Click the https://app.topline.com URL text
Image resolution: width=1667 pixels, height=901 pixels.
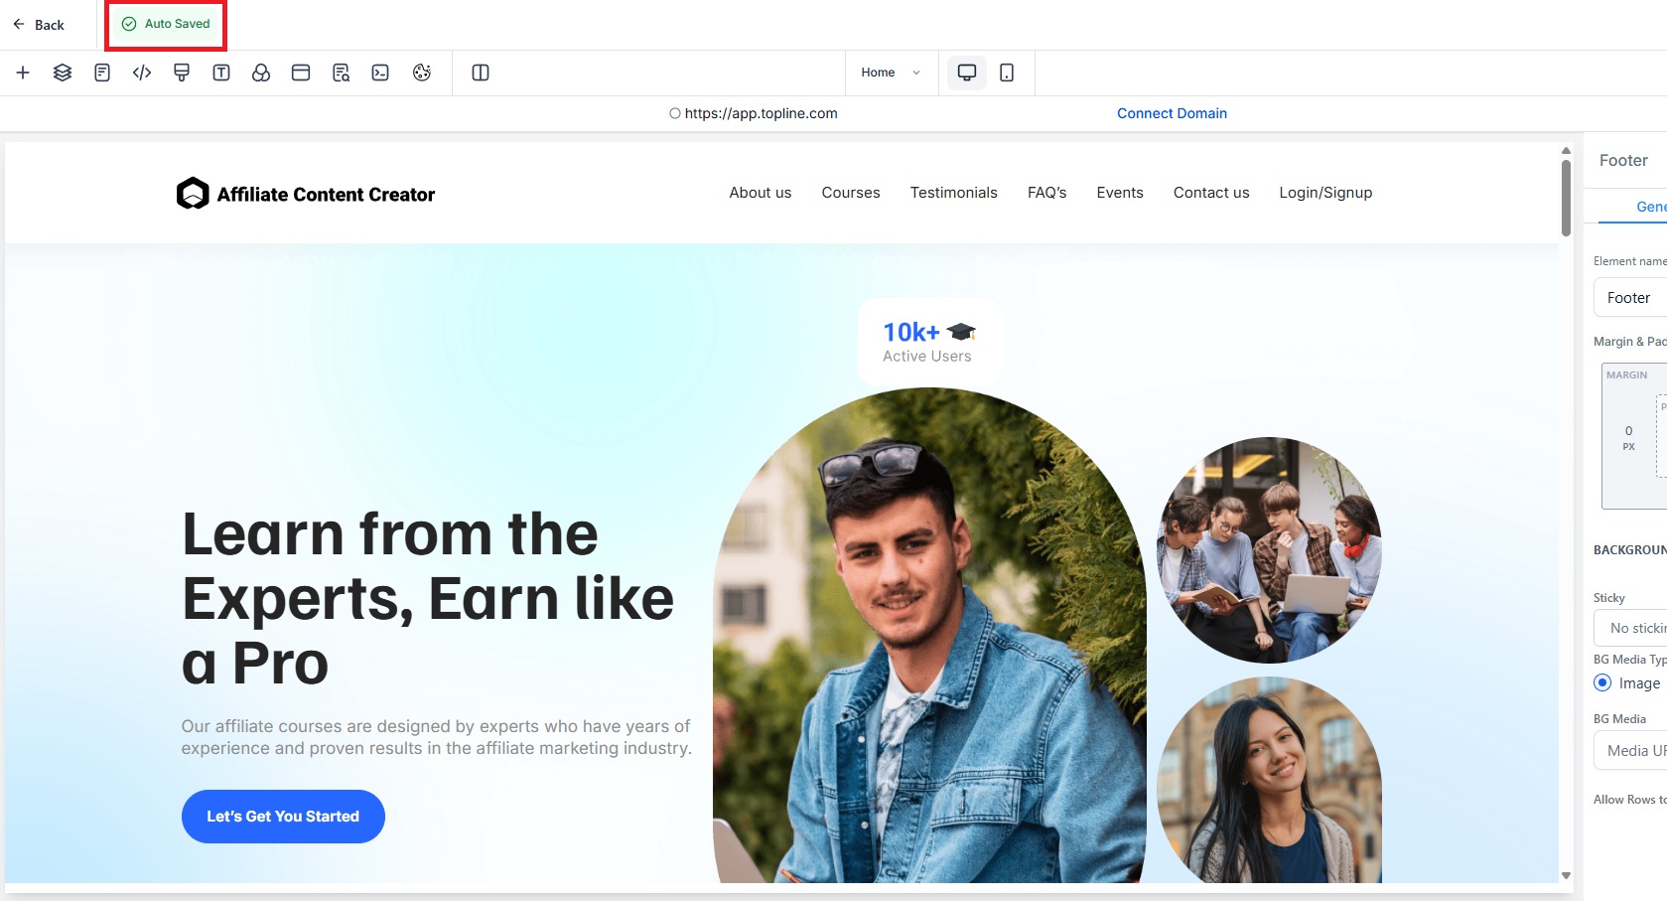click(761, 113)
